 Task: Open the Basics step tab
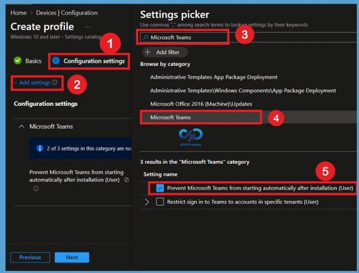click(28, 61)
